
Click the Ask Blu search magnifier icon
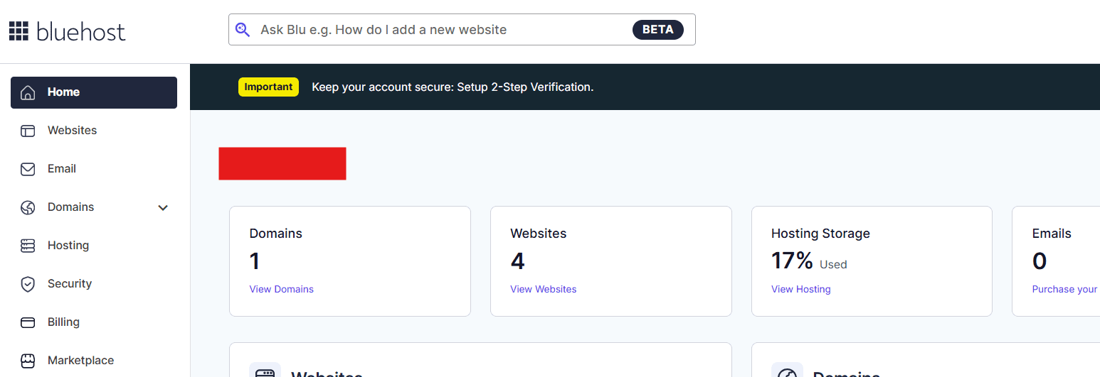coord(243,30)
